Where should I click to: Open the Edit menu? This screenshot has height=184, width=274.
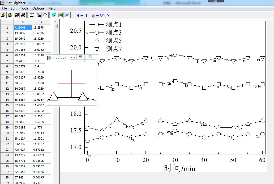(x=13, y=8)
